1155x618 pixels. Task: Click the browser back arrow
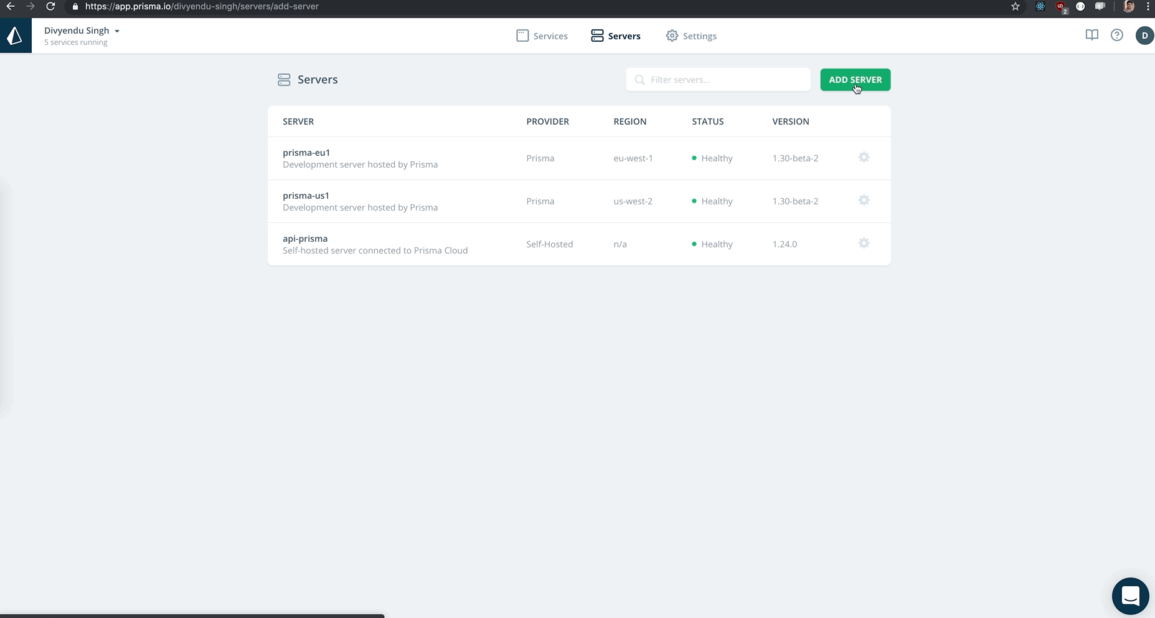[x=11, y=6]
